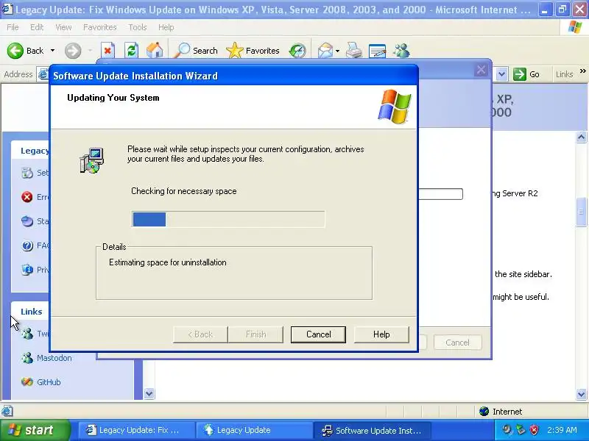Click the Windows flag logo in IE

(574, 27)
